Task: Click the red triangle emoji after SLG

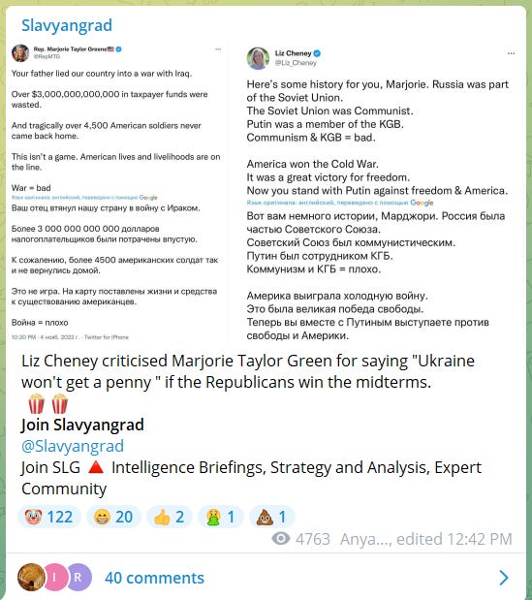Action: pos(96,467)
